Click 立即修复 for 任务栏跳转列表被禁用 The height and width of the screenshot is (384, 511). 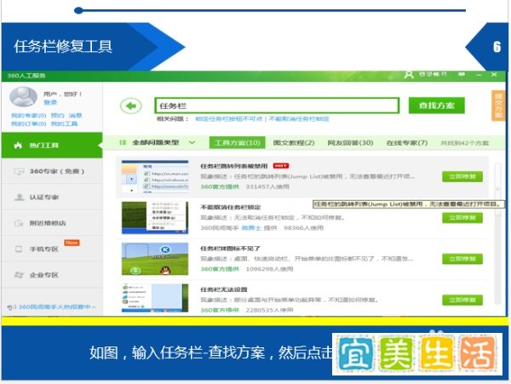click(x=462, y=176)
